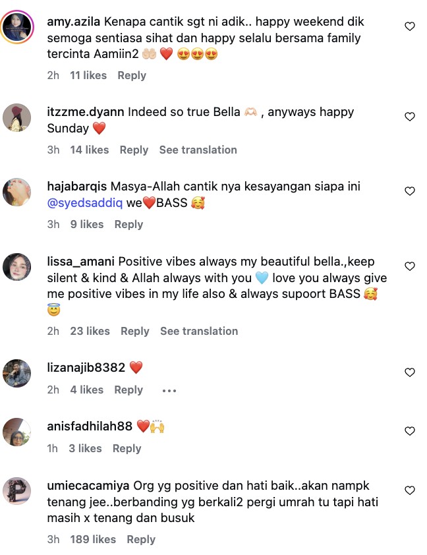Reply to umiecacamiya's comment
This screenshot has height=555, width=427.
coord(141,539)
